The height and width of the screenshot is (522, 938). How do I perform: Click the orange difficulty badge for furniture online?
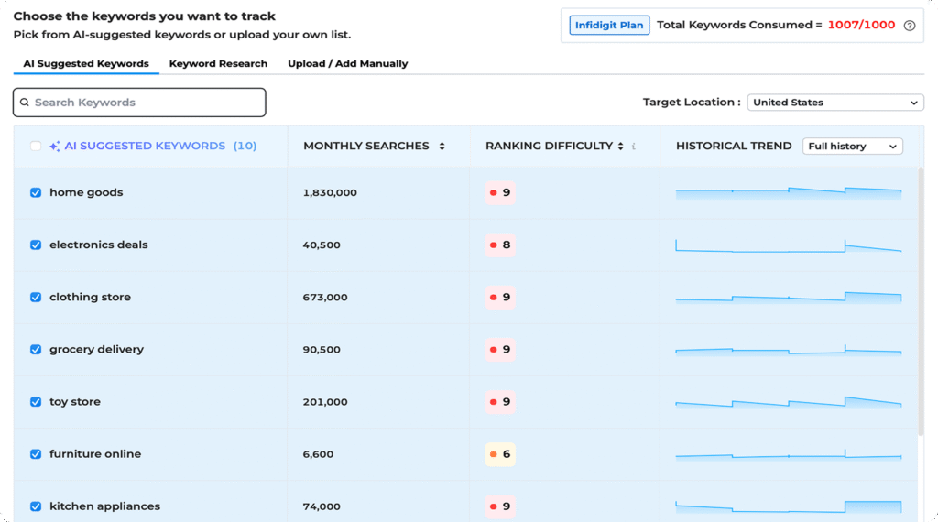(500, 454)
